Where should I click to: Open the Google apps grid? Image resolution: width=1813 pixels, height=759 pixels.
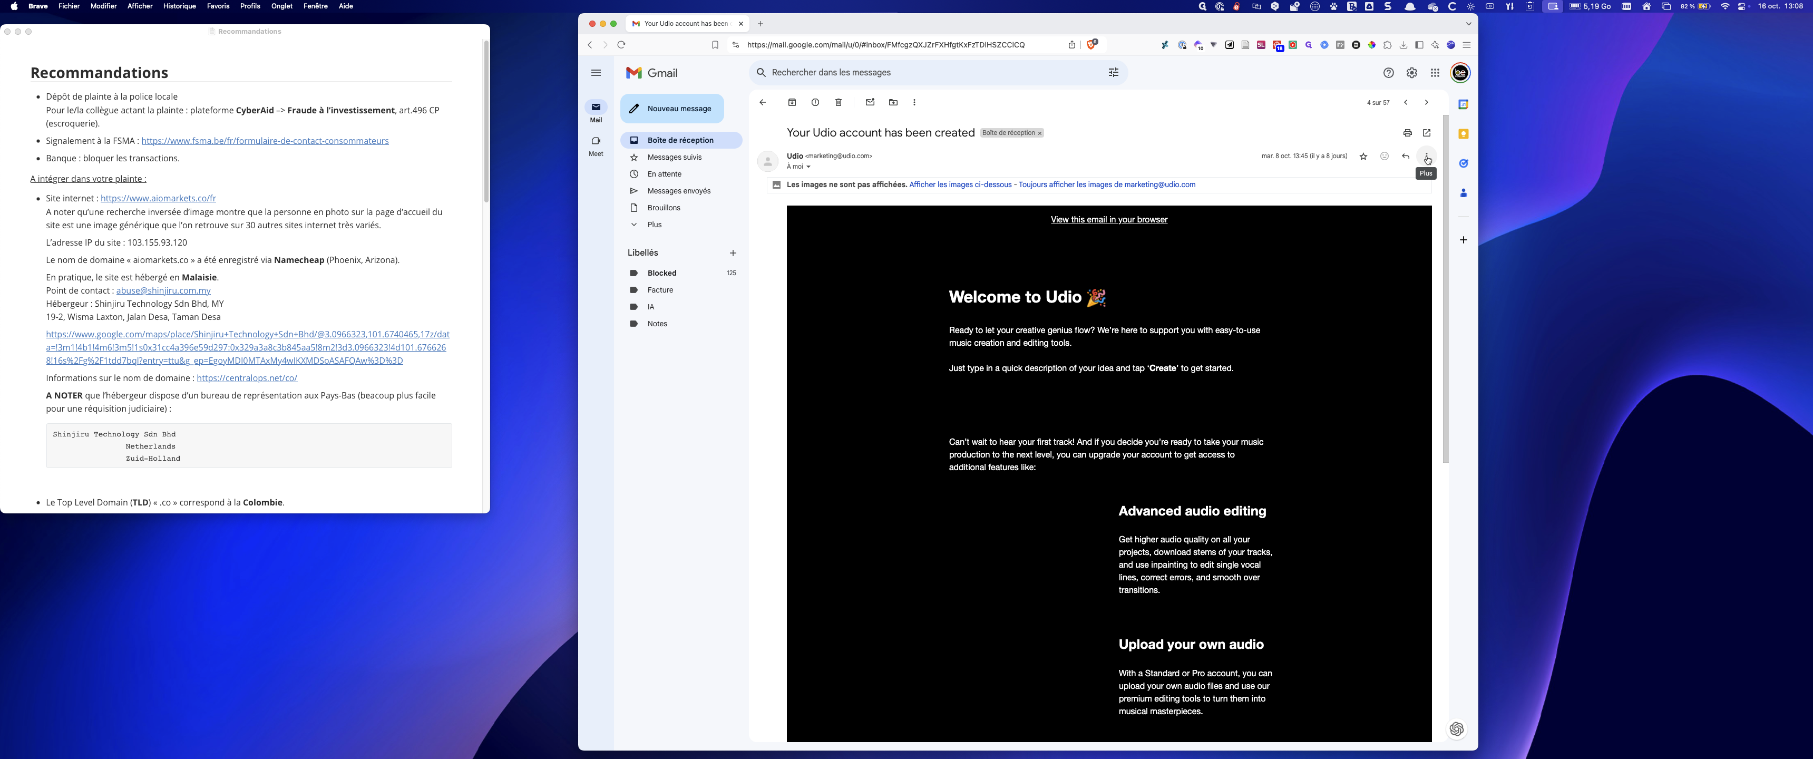point(1435,73)
